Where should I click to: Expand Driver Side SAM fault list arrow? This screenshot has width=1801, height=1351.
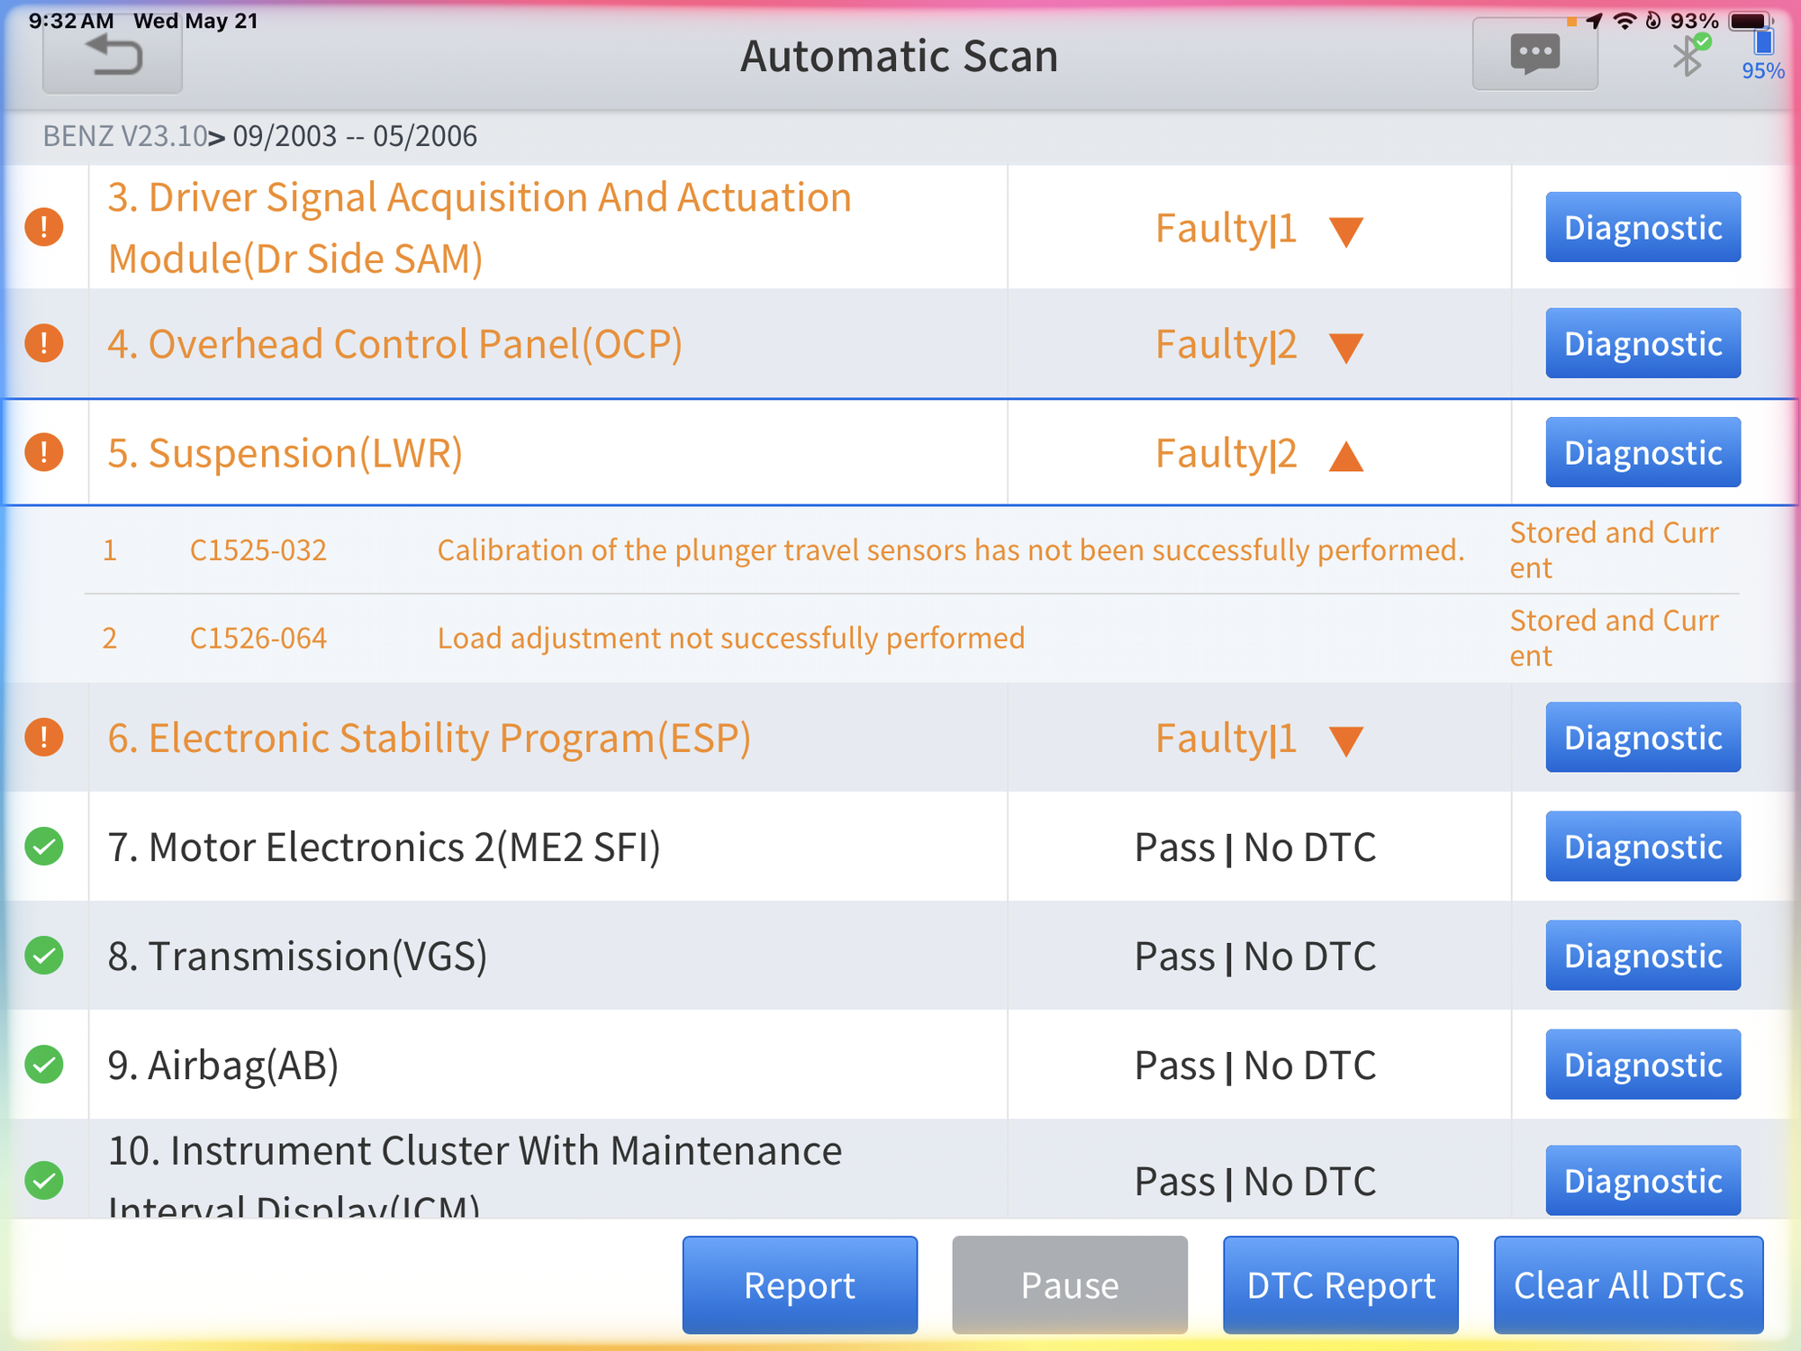point(1346,231)
